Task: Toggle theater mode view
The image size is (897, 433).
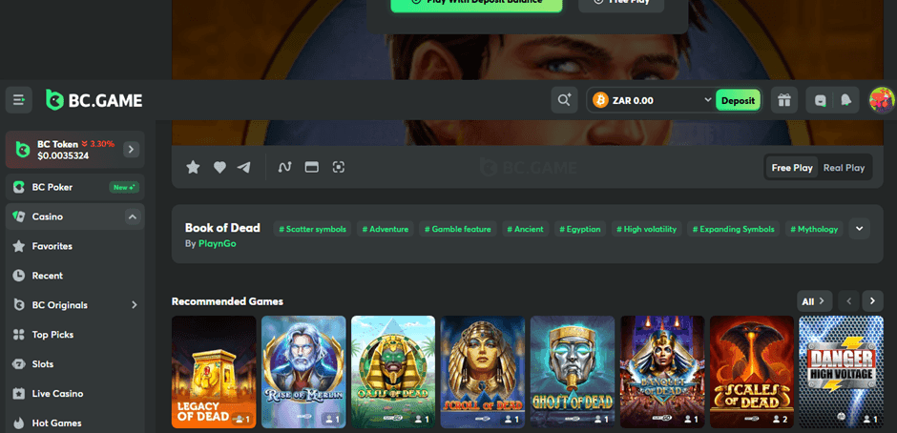Action: click(x=310, y=167)
